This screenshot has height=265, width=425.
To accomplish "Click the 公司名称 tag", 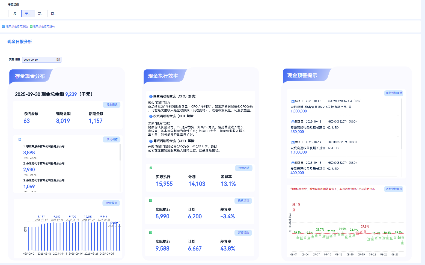I will pyautogui.click(x=112, y=139).
